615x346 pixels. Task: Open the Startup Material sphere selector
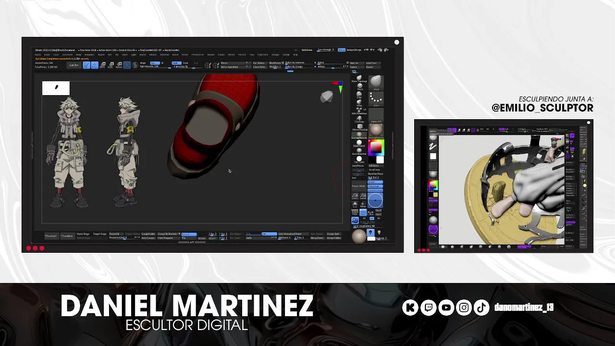376,132
